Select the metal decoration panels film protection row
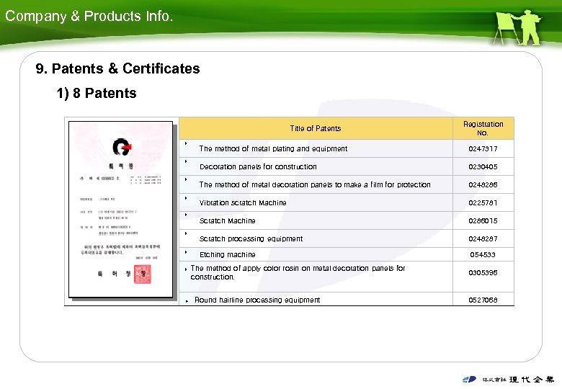This screenshot has width=562, height=389. tap(315, 185)
